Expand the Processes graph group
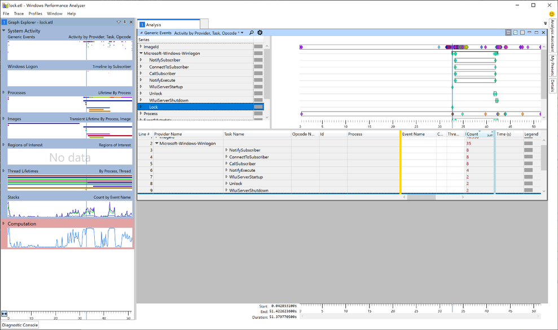The height and width of the screenshot is (330, 558). 4,92
